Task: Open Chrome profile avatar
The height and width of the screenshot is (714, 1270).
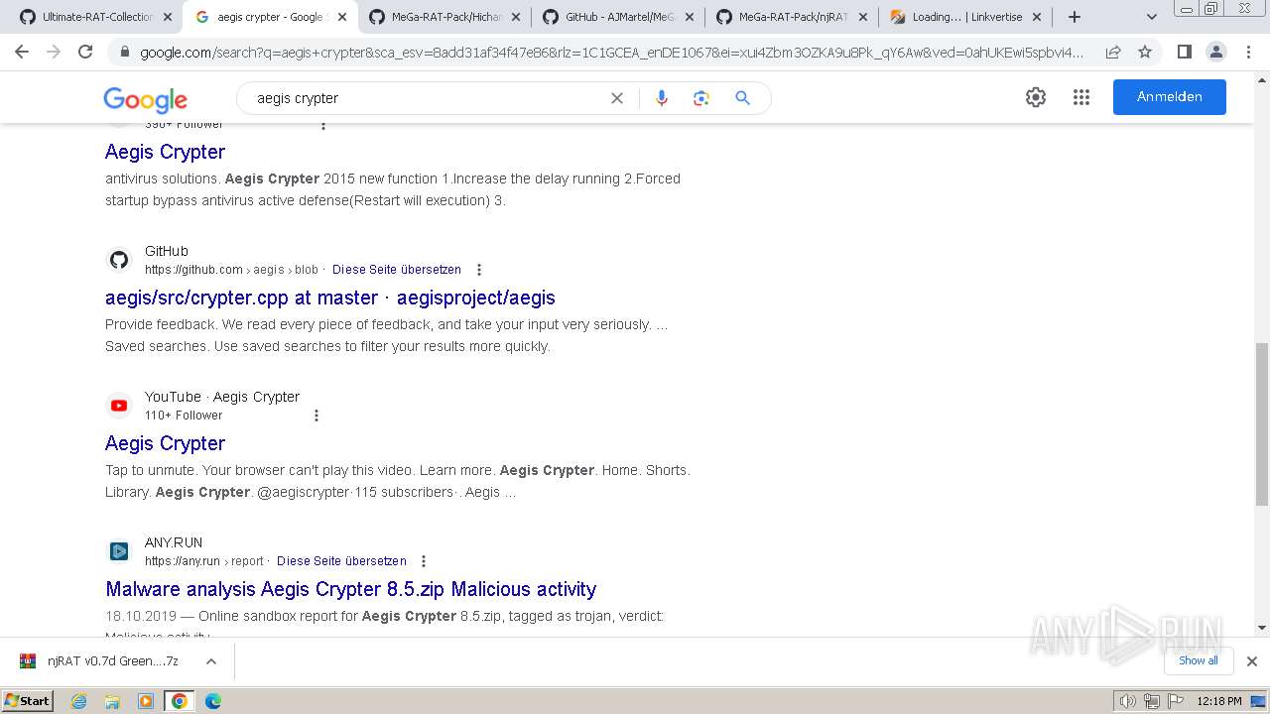Action: tap(1215, 52)
